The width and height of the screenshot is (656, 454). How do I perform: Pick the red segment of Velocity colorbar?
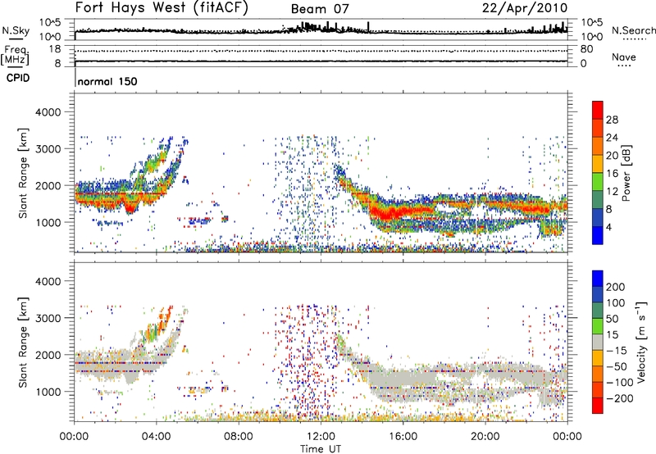point(598,406)
